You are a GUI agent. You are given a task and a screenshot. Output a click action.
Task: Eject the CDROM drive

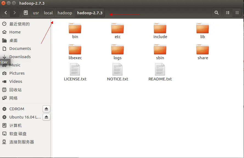click(46, 109)
